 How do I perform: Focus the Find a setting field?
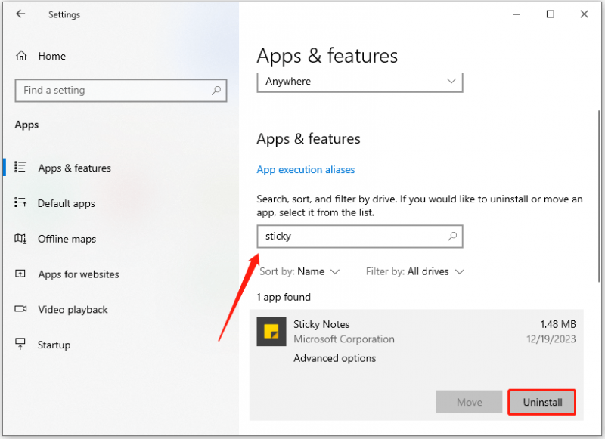121,91
